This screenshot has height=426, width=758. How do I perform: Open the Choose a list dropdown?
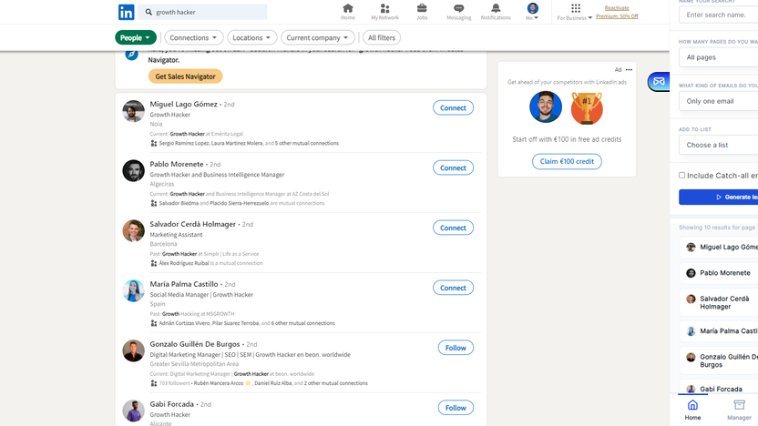[718, 145]
